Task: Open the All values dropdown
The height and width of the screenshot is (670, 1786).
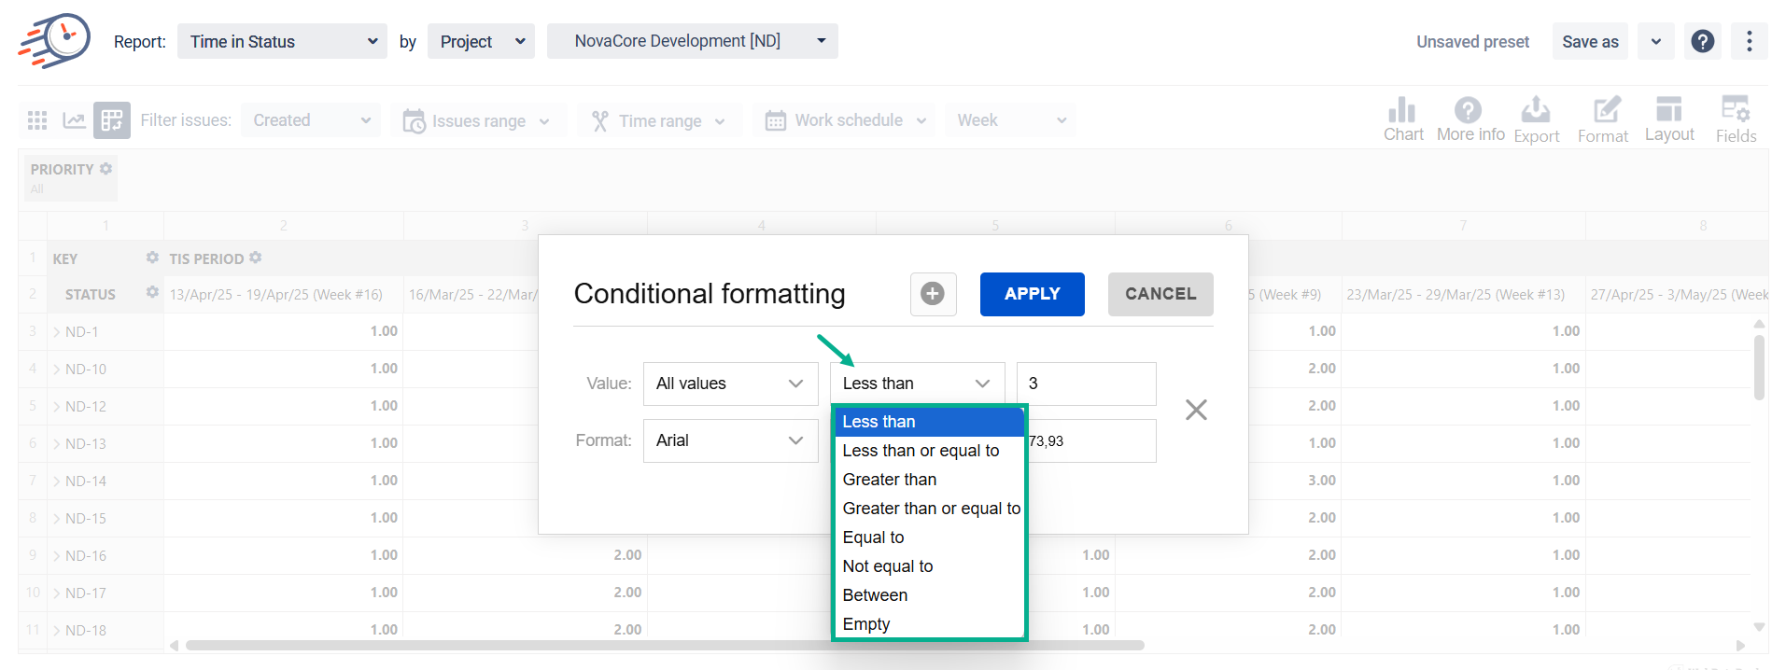Action: tap(730, 384)
